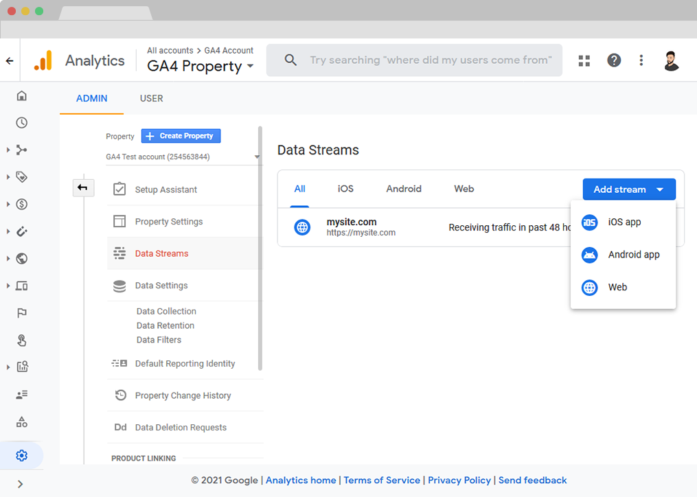697x497 pixels.
Task: Select the Web filter tab in Data Streams
Action: point(464,188)
